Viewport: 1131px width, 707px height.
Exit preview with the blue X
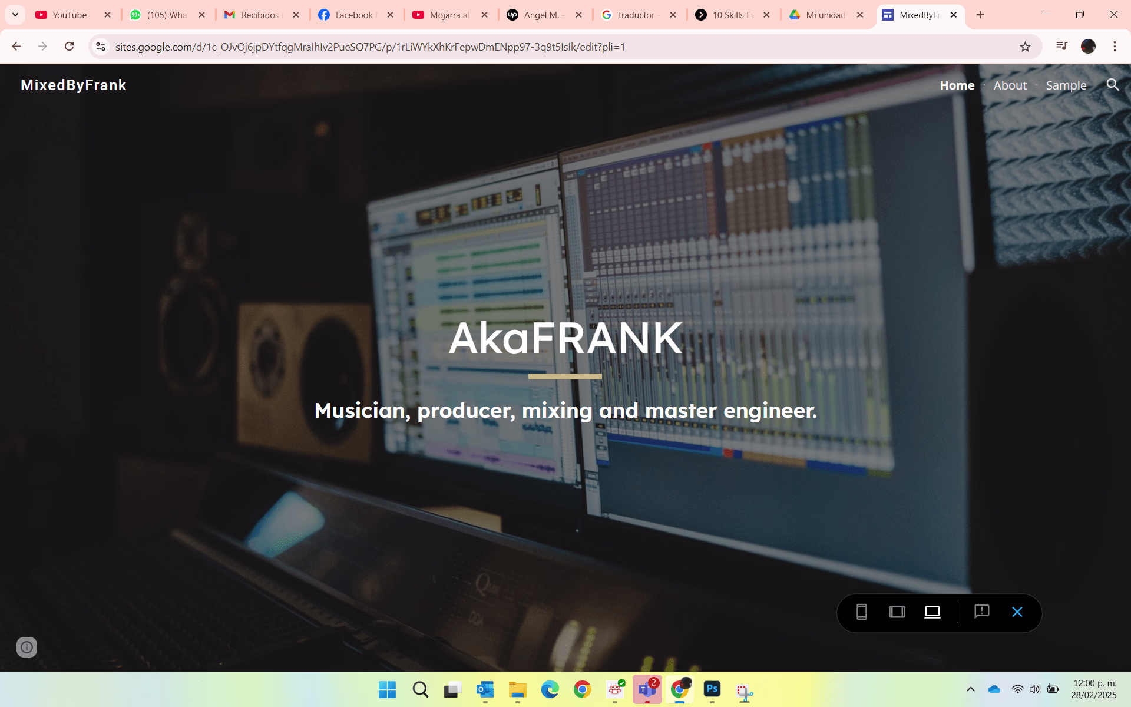[1017, 612]
